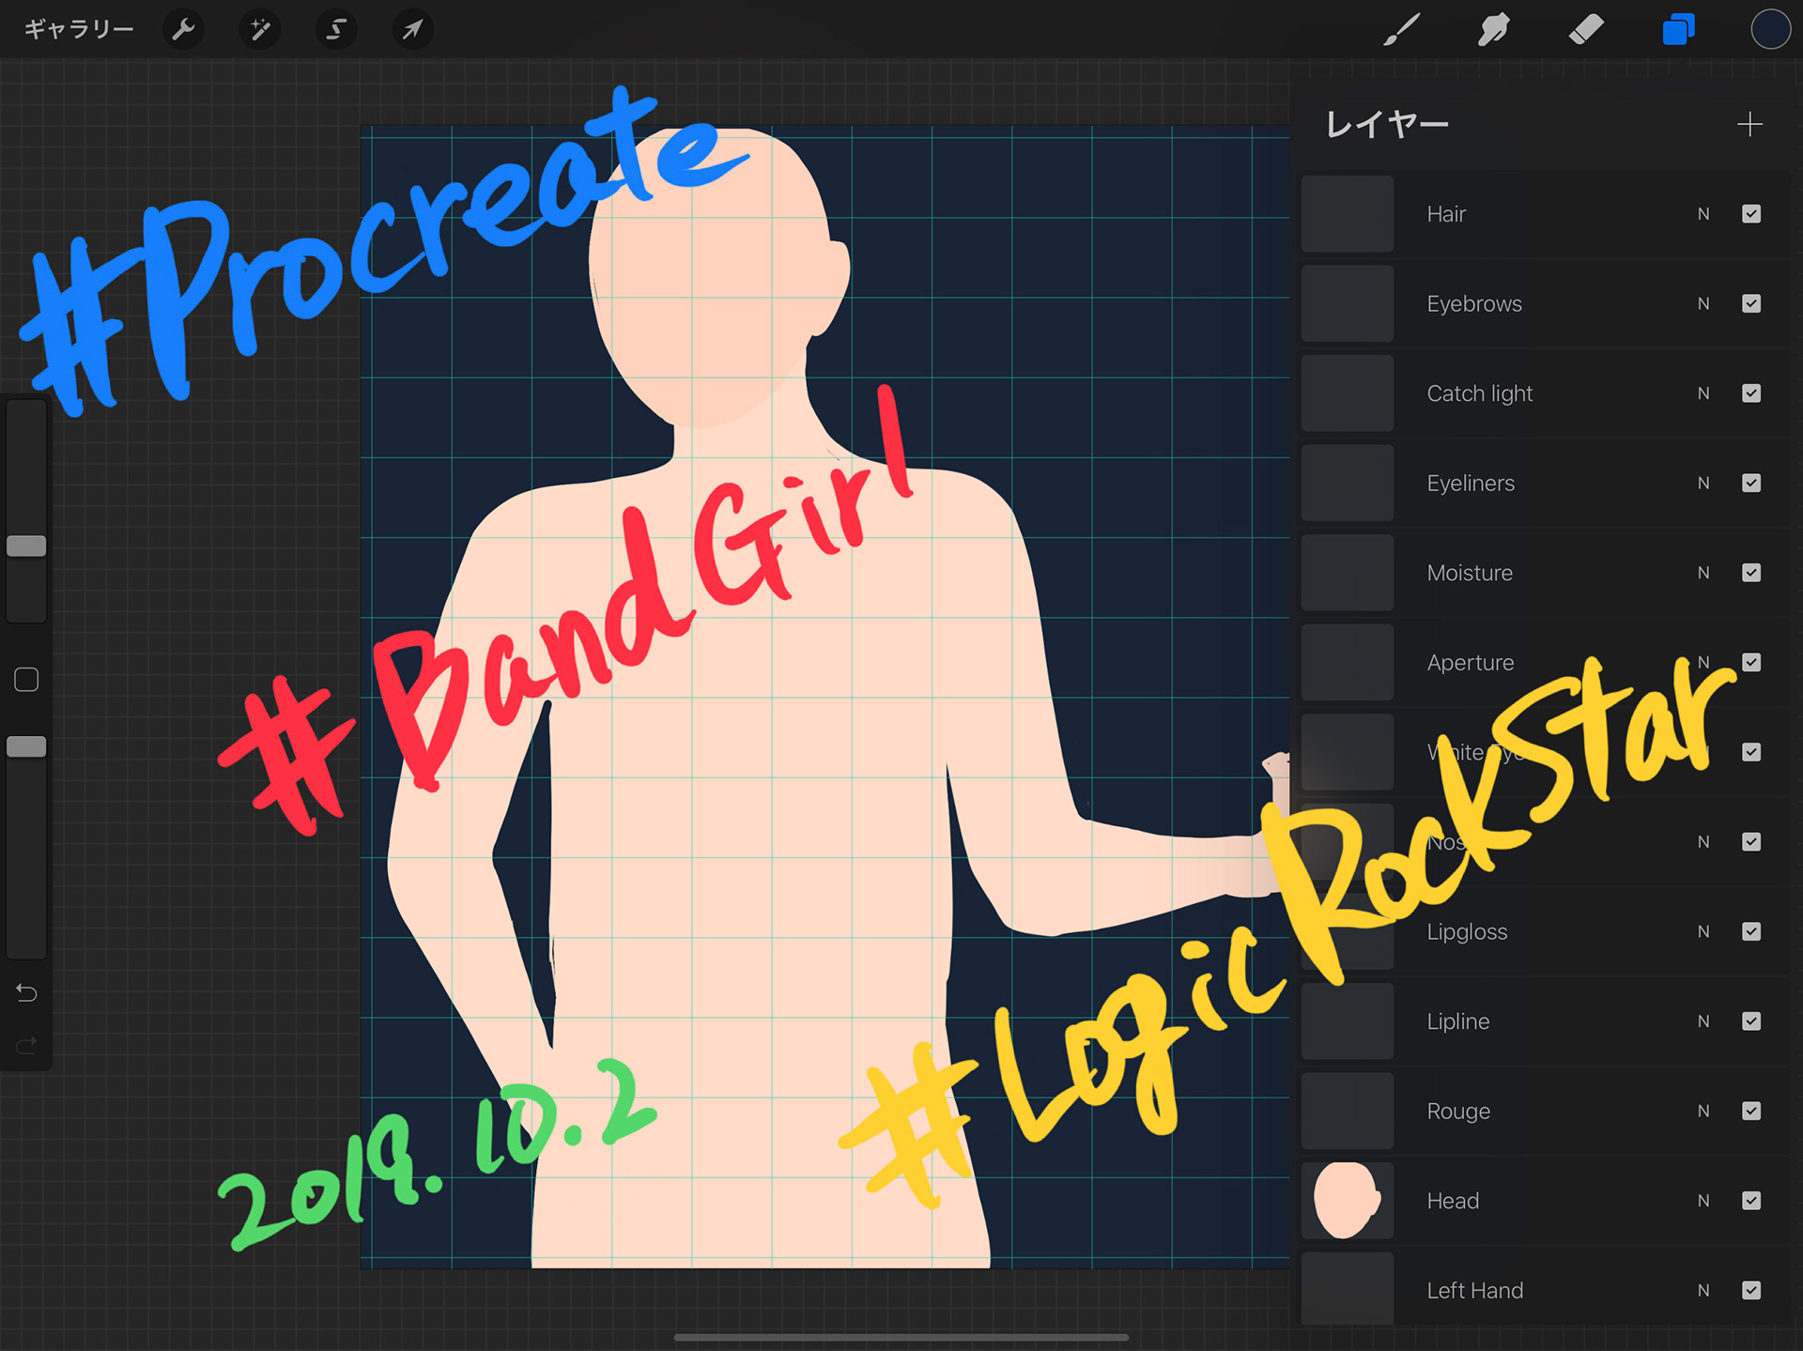Hide the Eyeliners layer
Screen dimensions: 1803x1351
click(1751, 483)
